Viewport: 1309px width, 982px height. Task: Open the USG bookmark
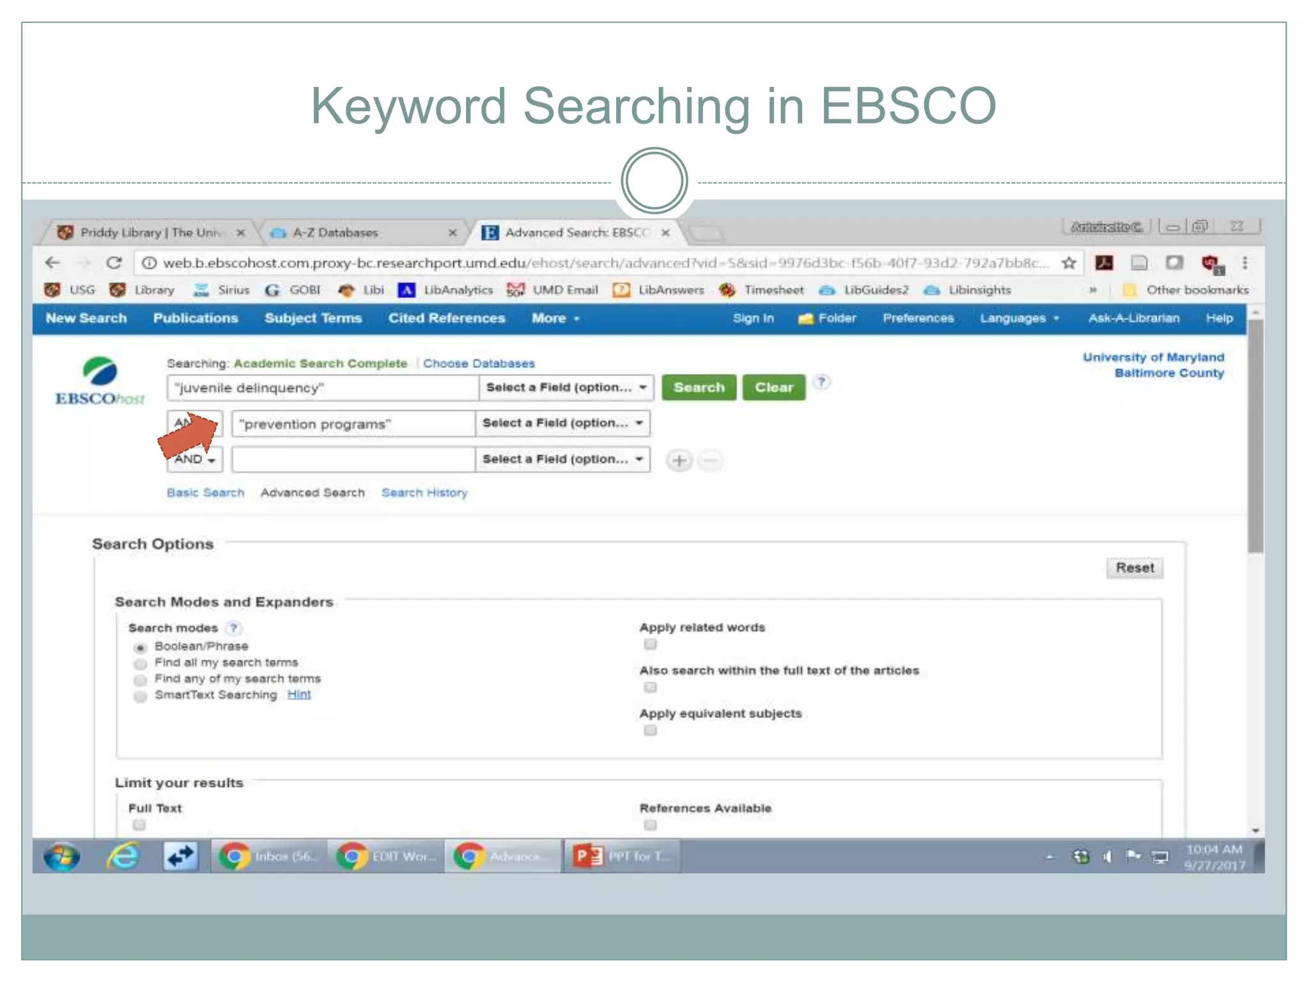70,290
